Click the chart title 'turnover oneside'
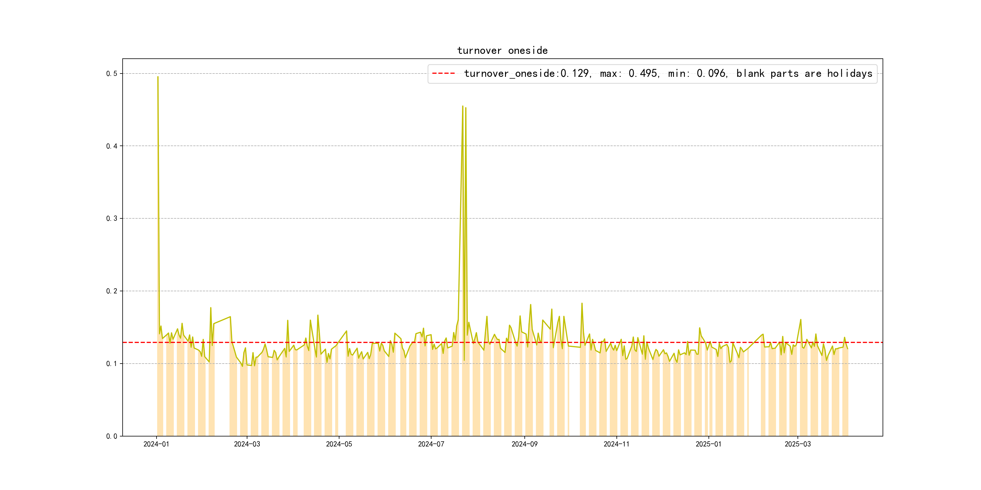Viewport: 981px width, 490px height. (x=502, y=51)
